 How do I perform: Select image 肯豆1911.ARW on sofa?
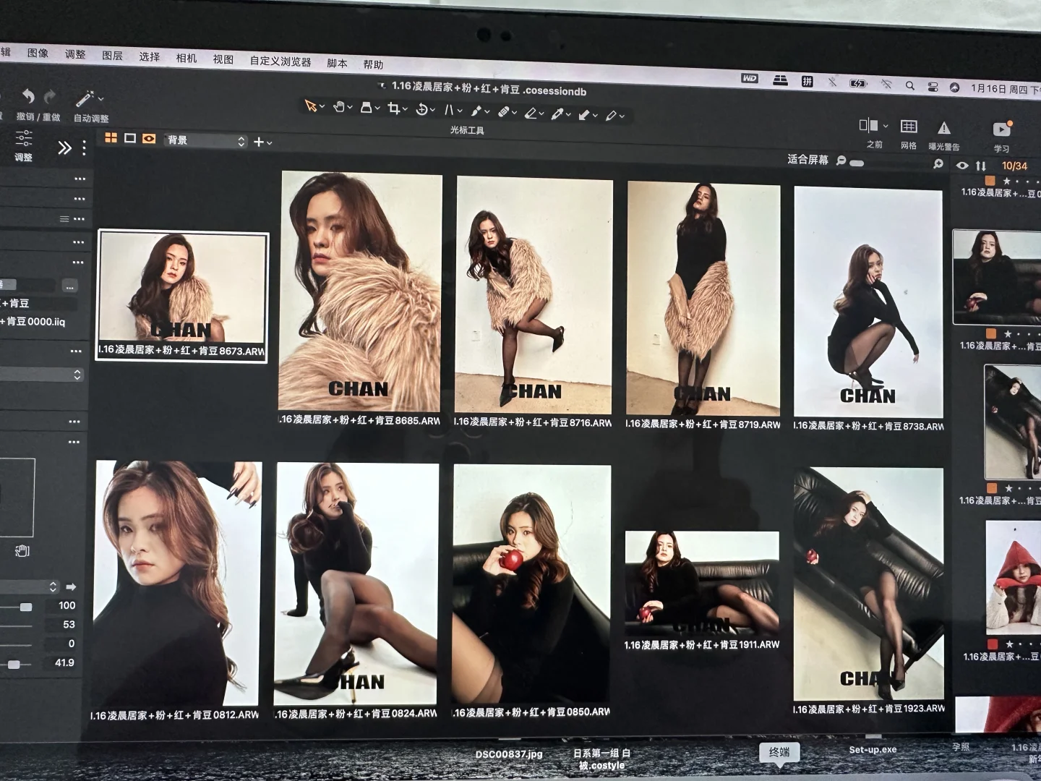[702, 584]
